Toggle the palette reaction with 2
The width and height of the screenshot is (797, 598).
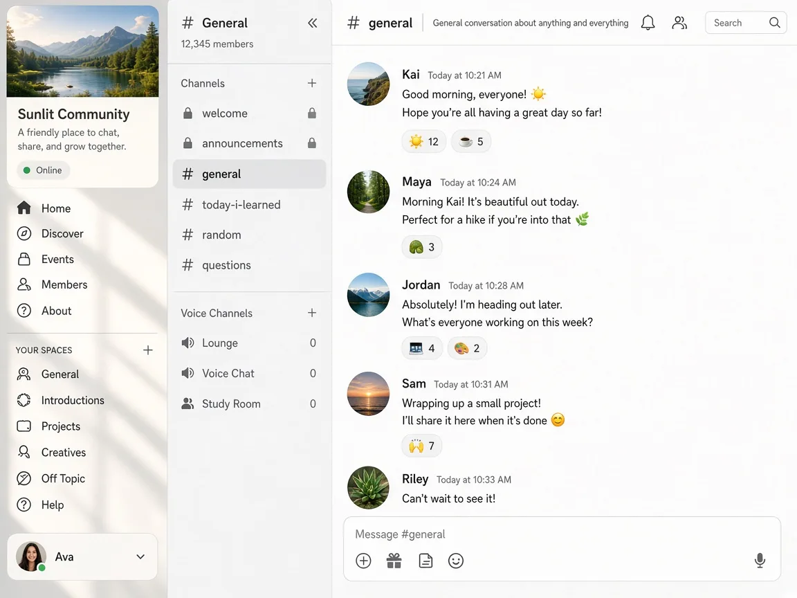tap(467, 348)
